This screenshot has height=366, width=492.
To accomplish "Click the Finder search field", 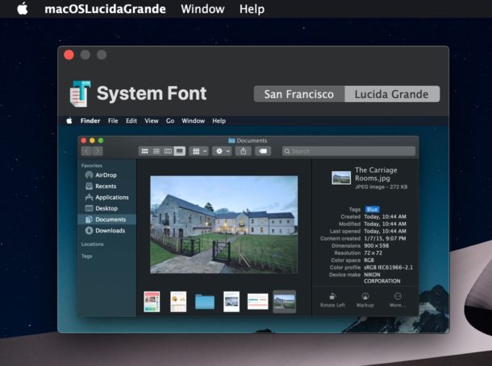I will coord(348,150).
